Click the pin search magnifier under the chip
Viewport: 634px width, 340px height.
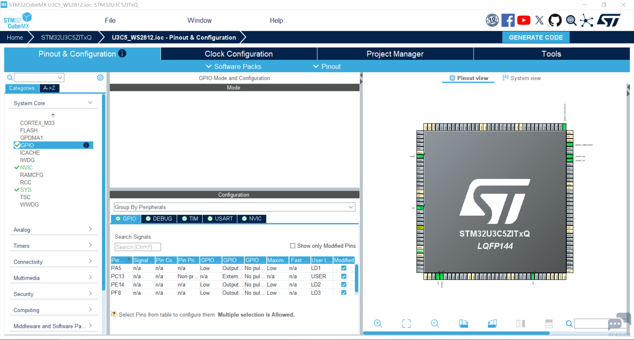pyautogui.click(x=569, y=324)
